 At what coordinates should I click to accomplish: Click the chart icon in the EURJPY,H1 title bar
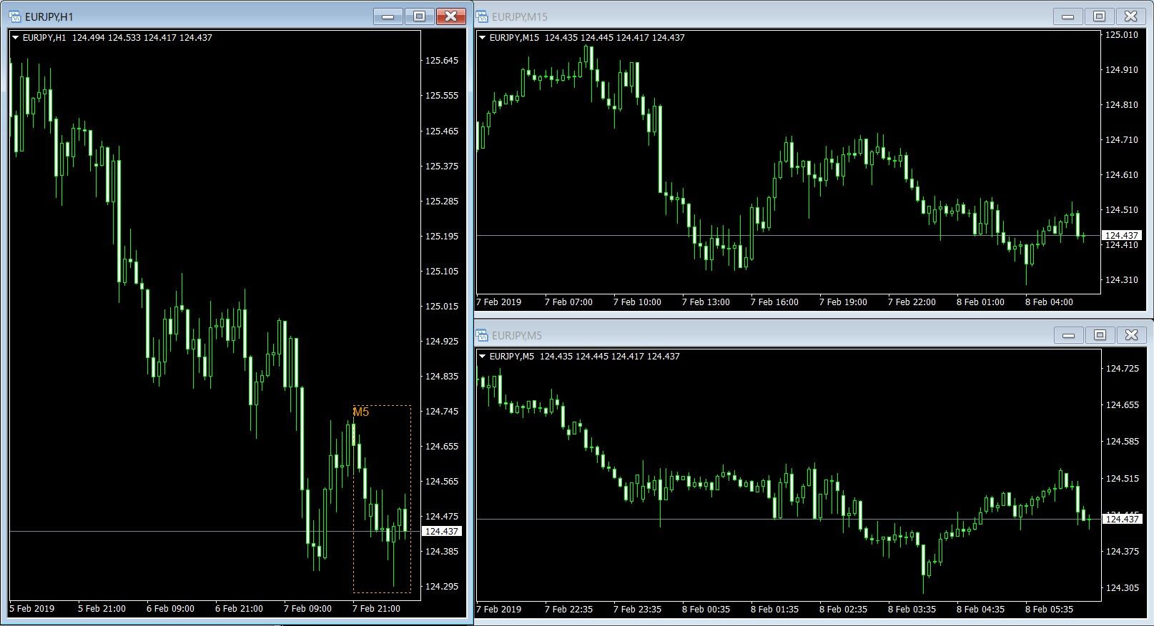[x=14, y=16]
